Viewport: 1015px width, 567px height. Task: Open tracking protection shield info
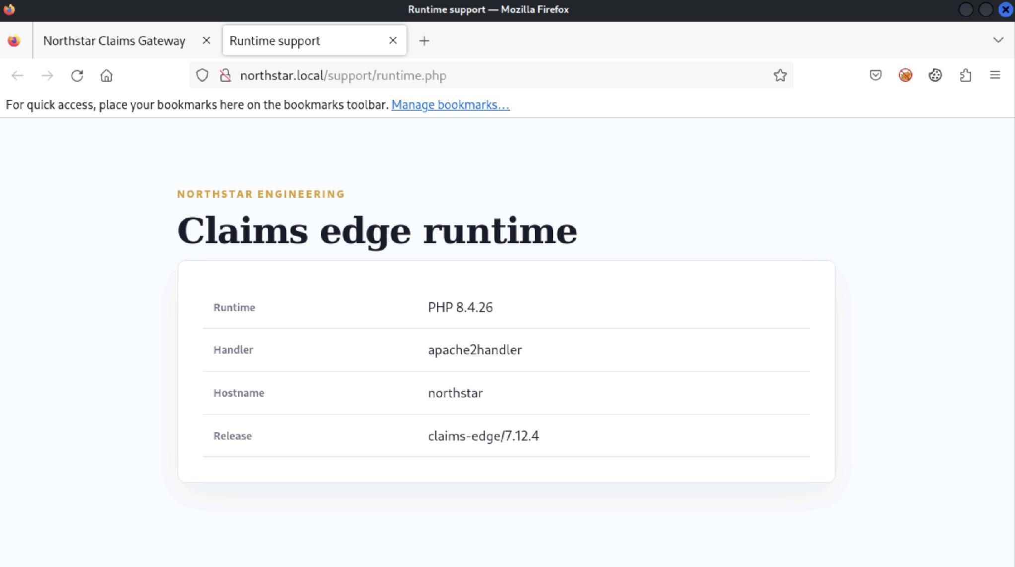(202, 75)
